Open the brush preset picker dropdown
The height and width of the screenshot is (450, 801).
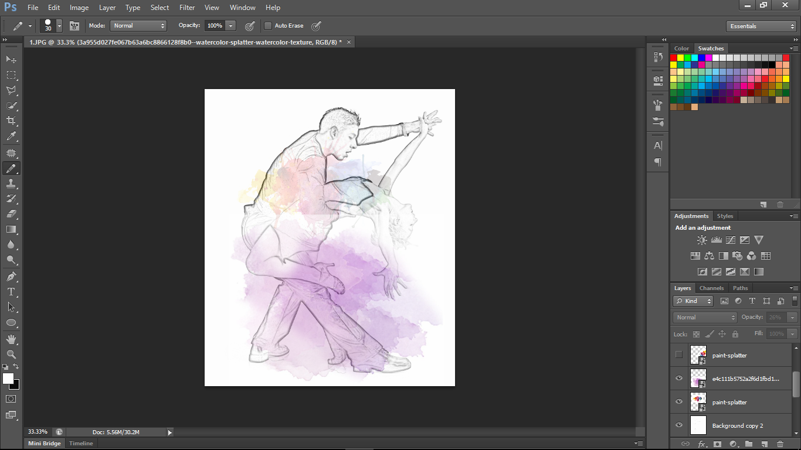click(x=59, y=26)
